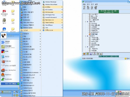Viewport: 130px width, 97px height.
Task: Open Windows Messenger from the submenu
Action: tap(52, 2)
